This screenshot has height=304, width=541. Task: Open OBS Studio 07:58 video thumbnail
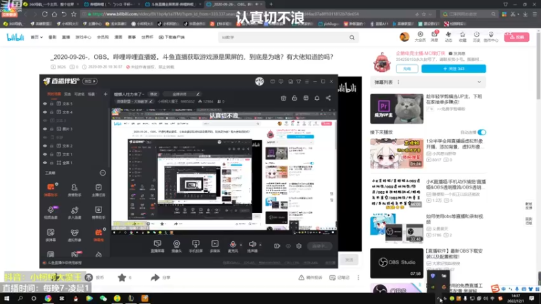pos(396,263)
